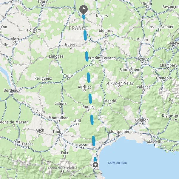Click the Poitiers city marker dot

coord(34,33)
